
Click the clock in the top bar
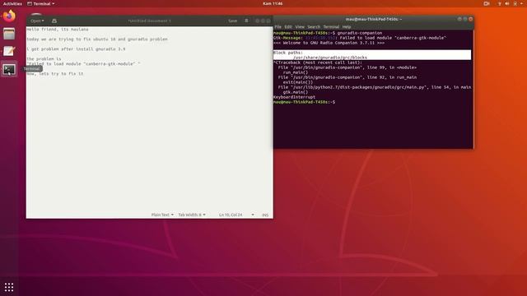click(x=273, y=3)
